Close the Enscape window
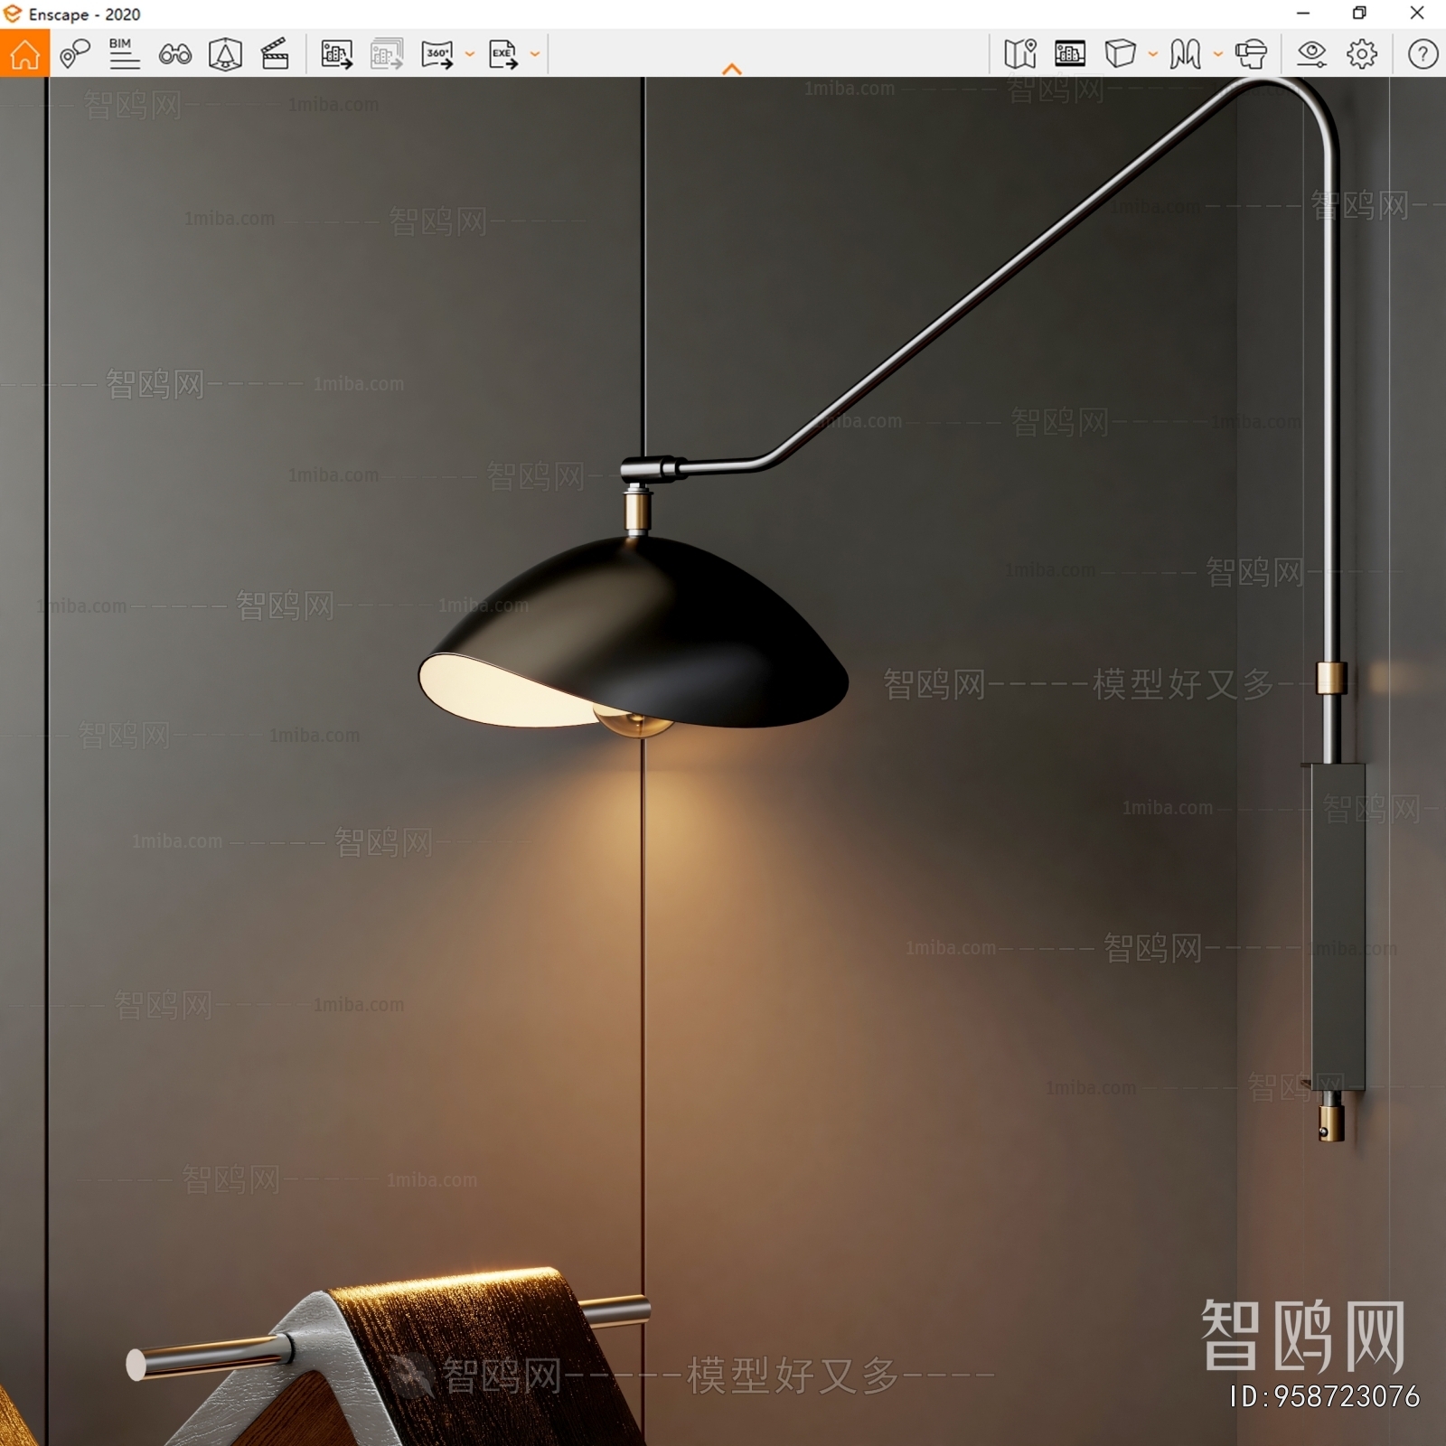 click(x=1417, y=14)
